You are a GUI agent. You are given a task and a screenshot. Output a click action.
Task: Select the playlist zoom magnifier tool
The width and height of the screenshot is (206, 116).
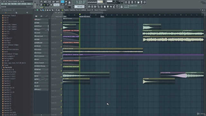(57, 10)
